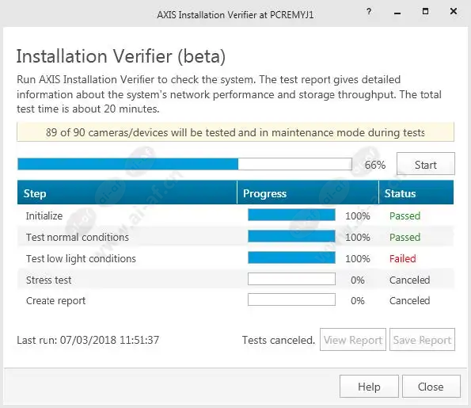471x408 pixels.
Task: Select the Step column header
Action: [x=127, y=193]
